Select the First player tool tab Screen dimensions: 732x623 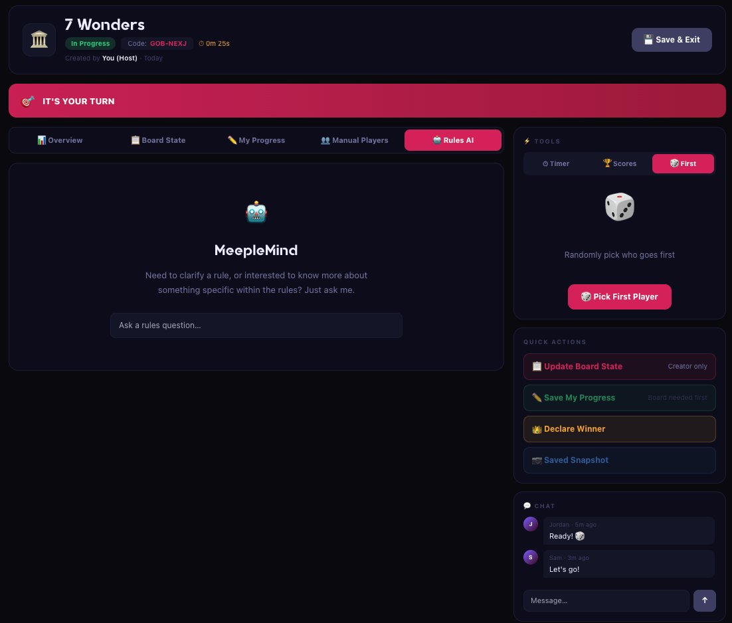683,164
